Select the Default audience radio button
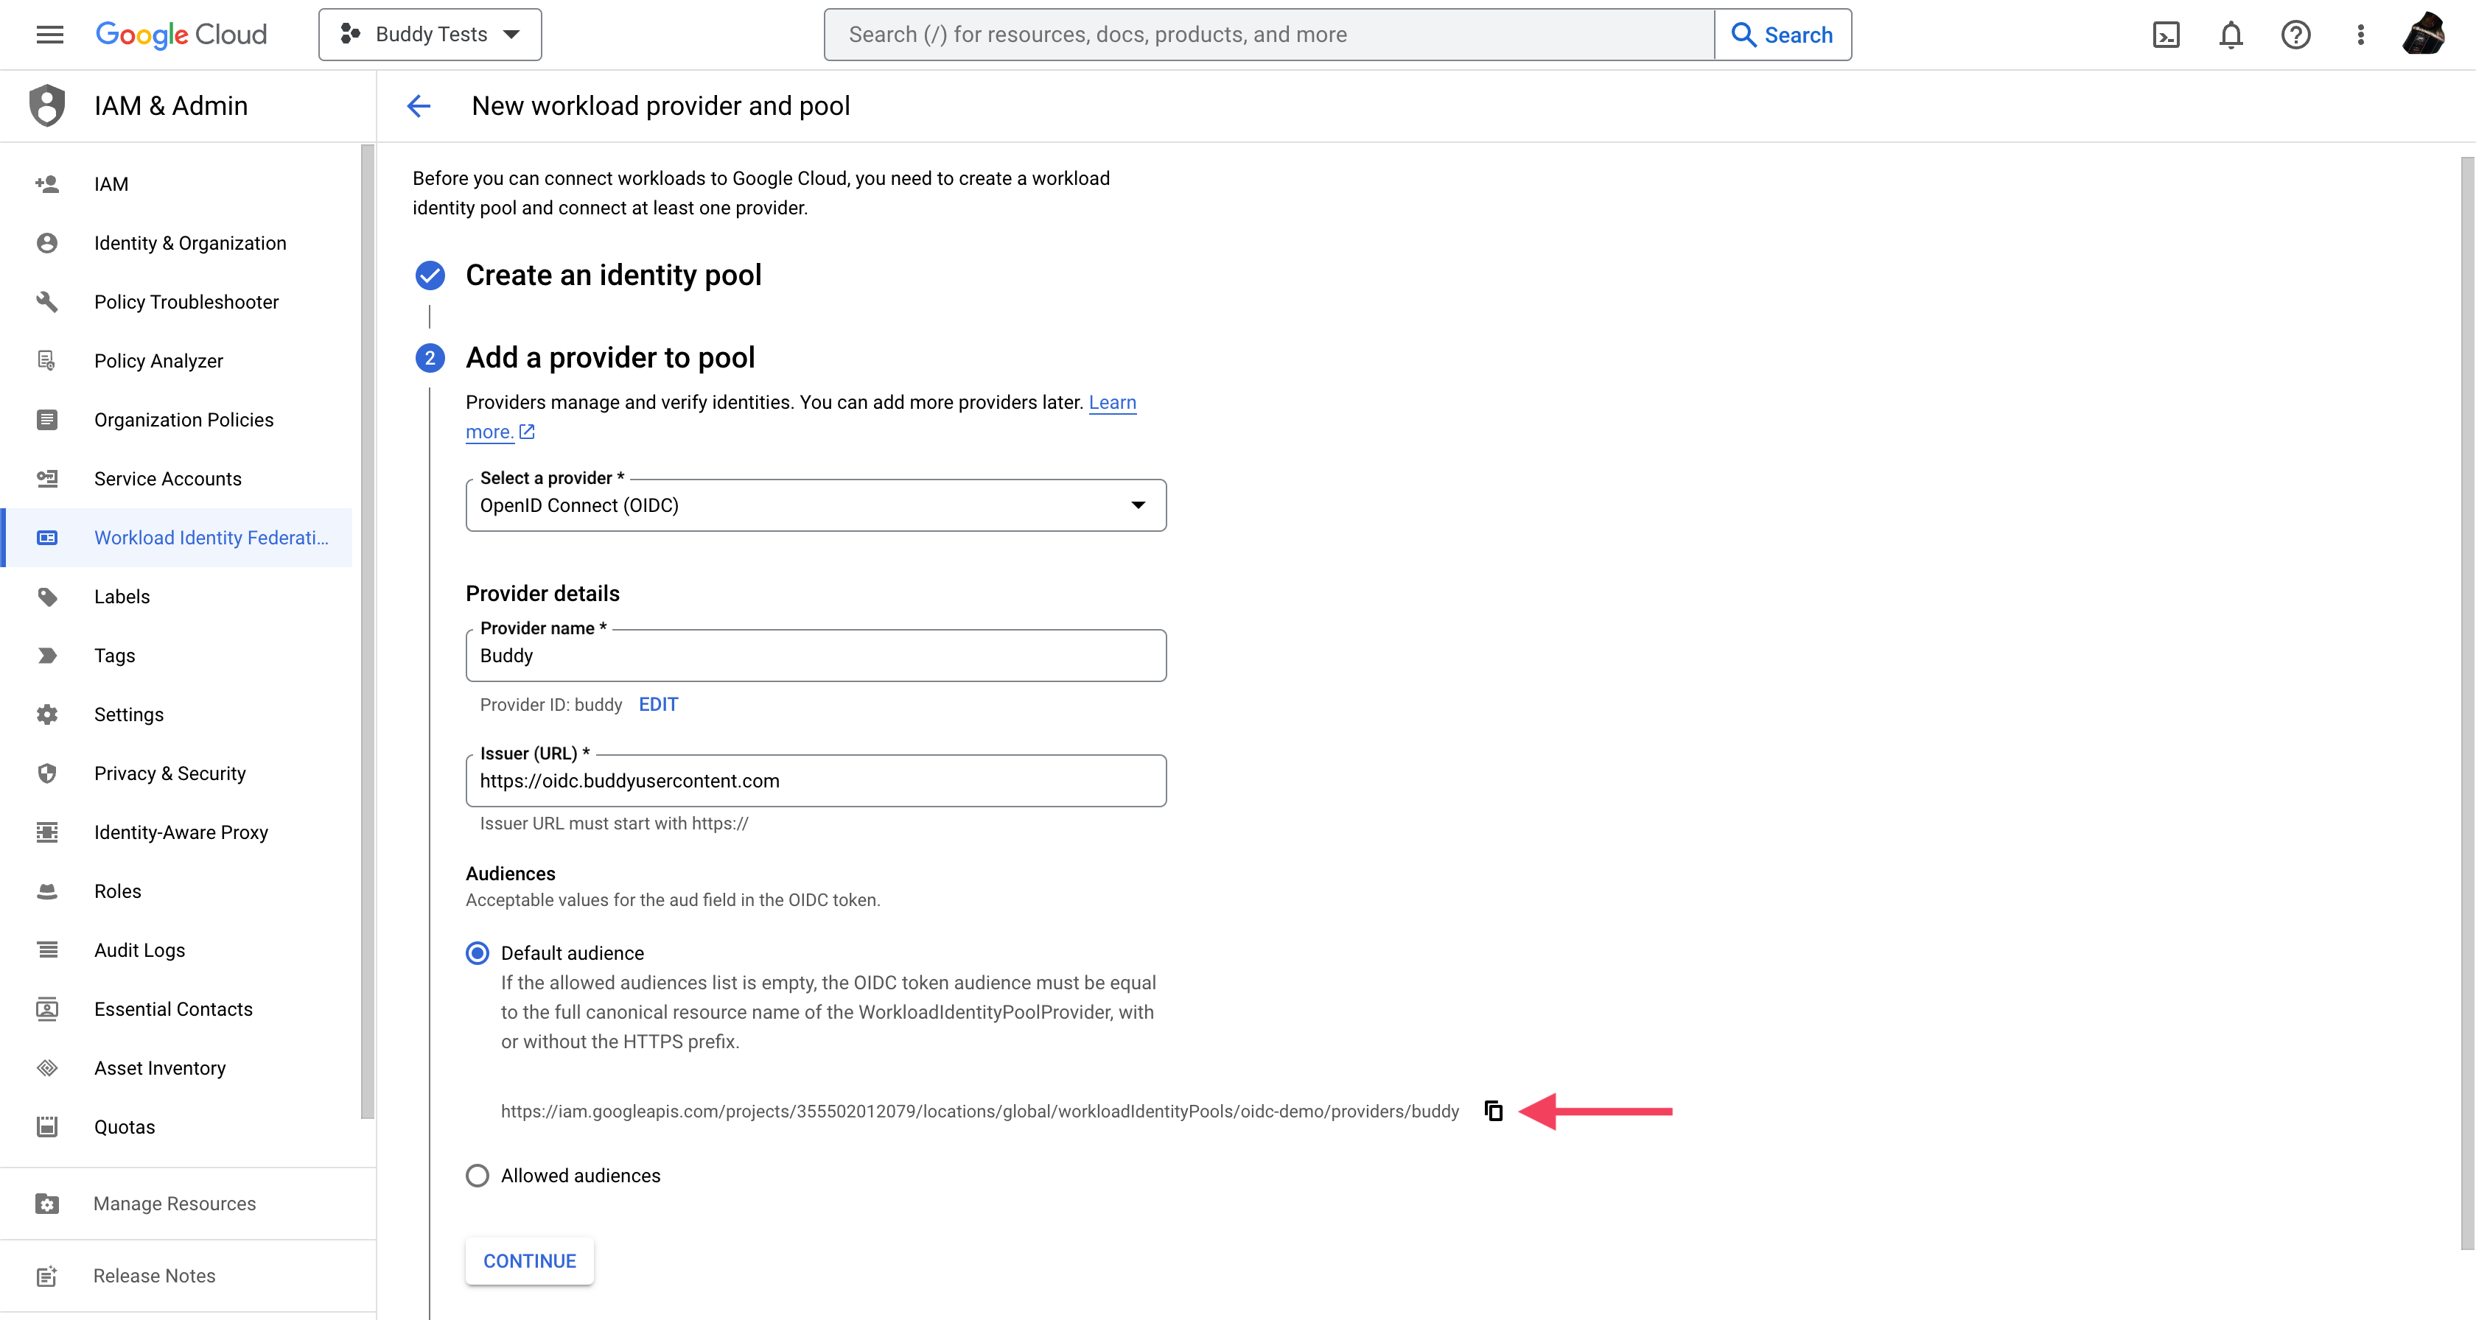 pyautogui.click(x=478, y=953)
